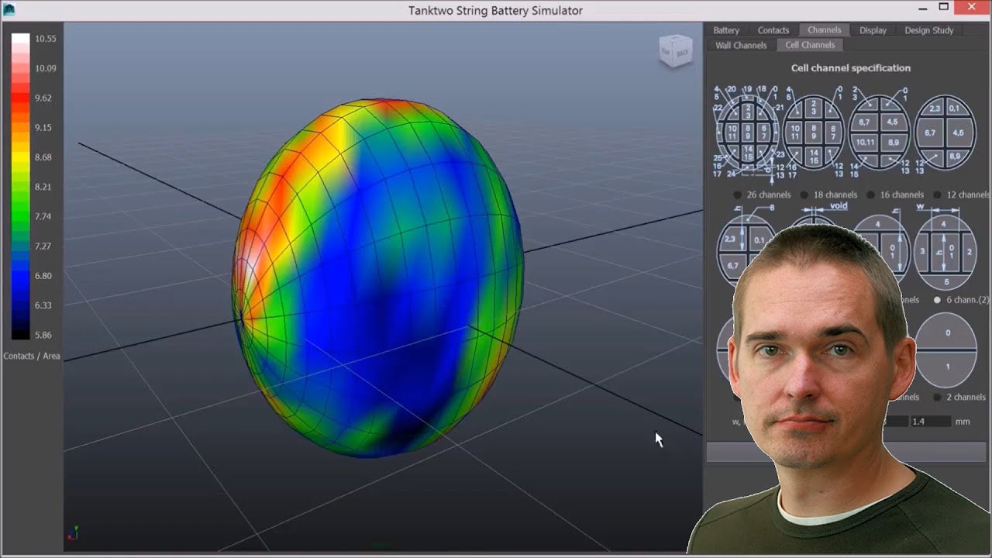The image size is (992, 558).
Task: Click the Cell channel specification heading
Action: point(851,68)
